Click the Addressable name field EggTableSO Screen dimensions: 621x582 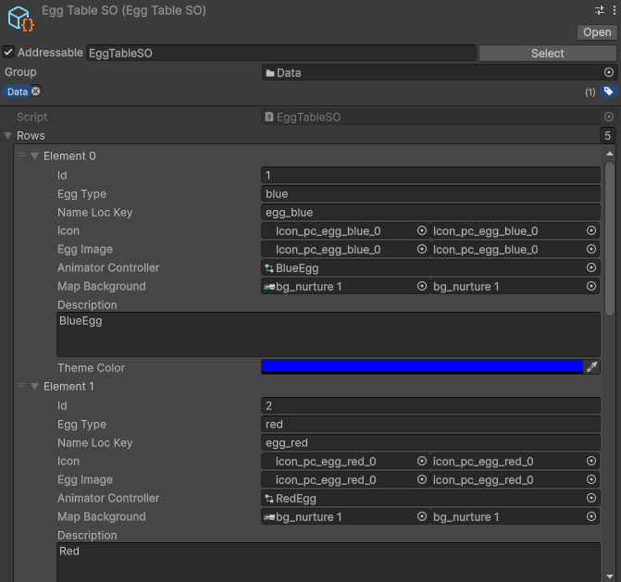(281, 53)
